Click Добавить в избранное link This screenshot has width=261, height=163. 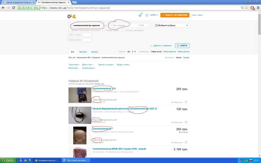point(162,46)
